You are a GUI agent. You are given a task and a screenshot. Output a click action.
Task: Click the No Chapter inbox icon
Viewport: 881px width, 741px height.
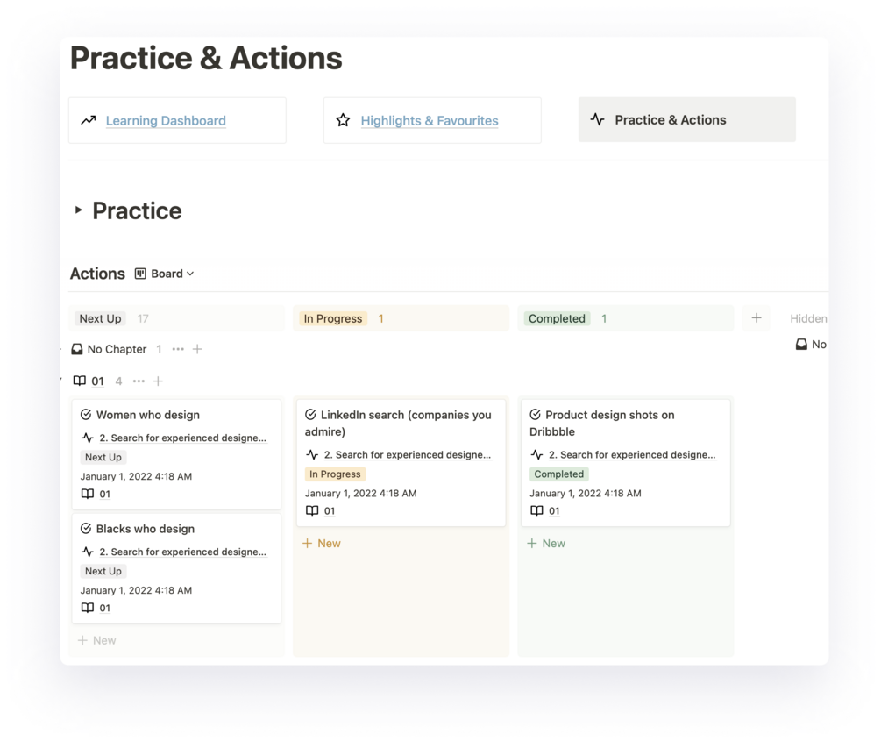click(77, 349)
